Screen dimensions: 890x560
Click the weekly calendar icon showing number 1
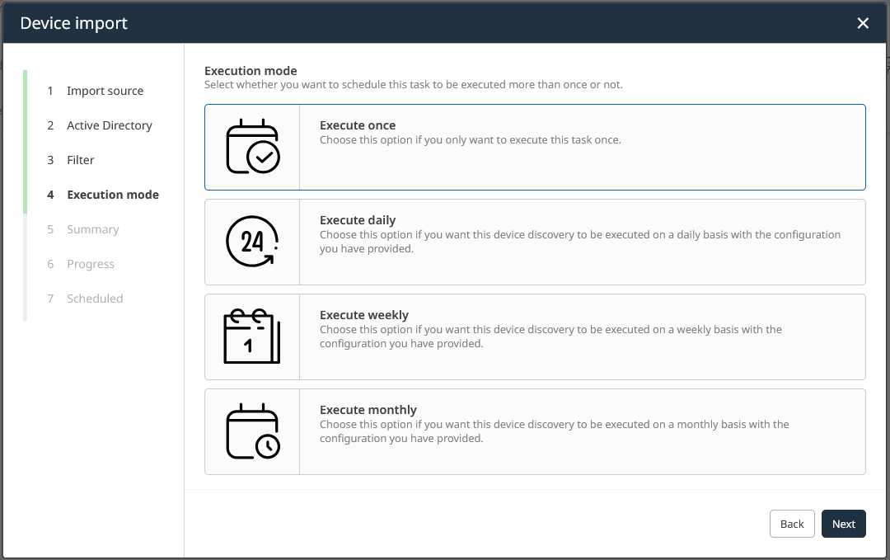pos(252,336)
